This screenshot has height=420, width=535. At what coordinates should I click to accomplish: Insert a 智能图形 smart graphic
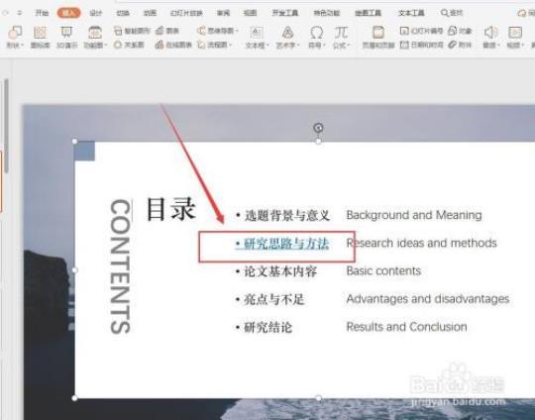pos(132,31)
